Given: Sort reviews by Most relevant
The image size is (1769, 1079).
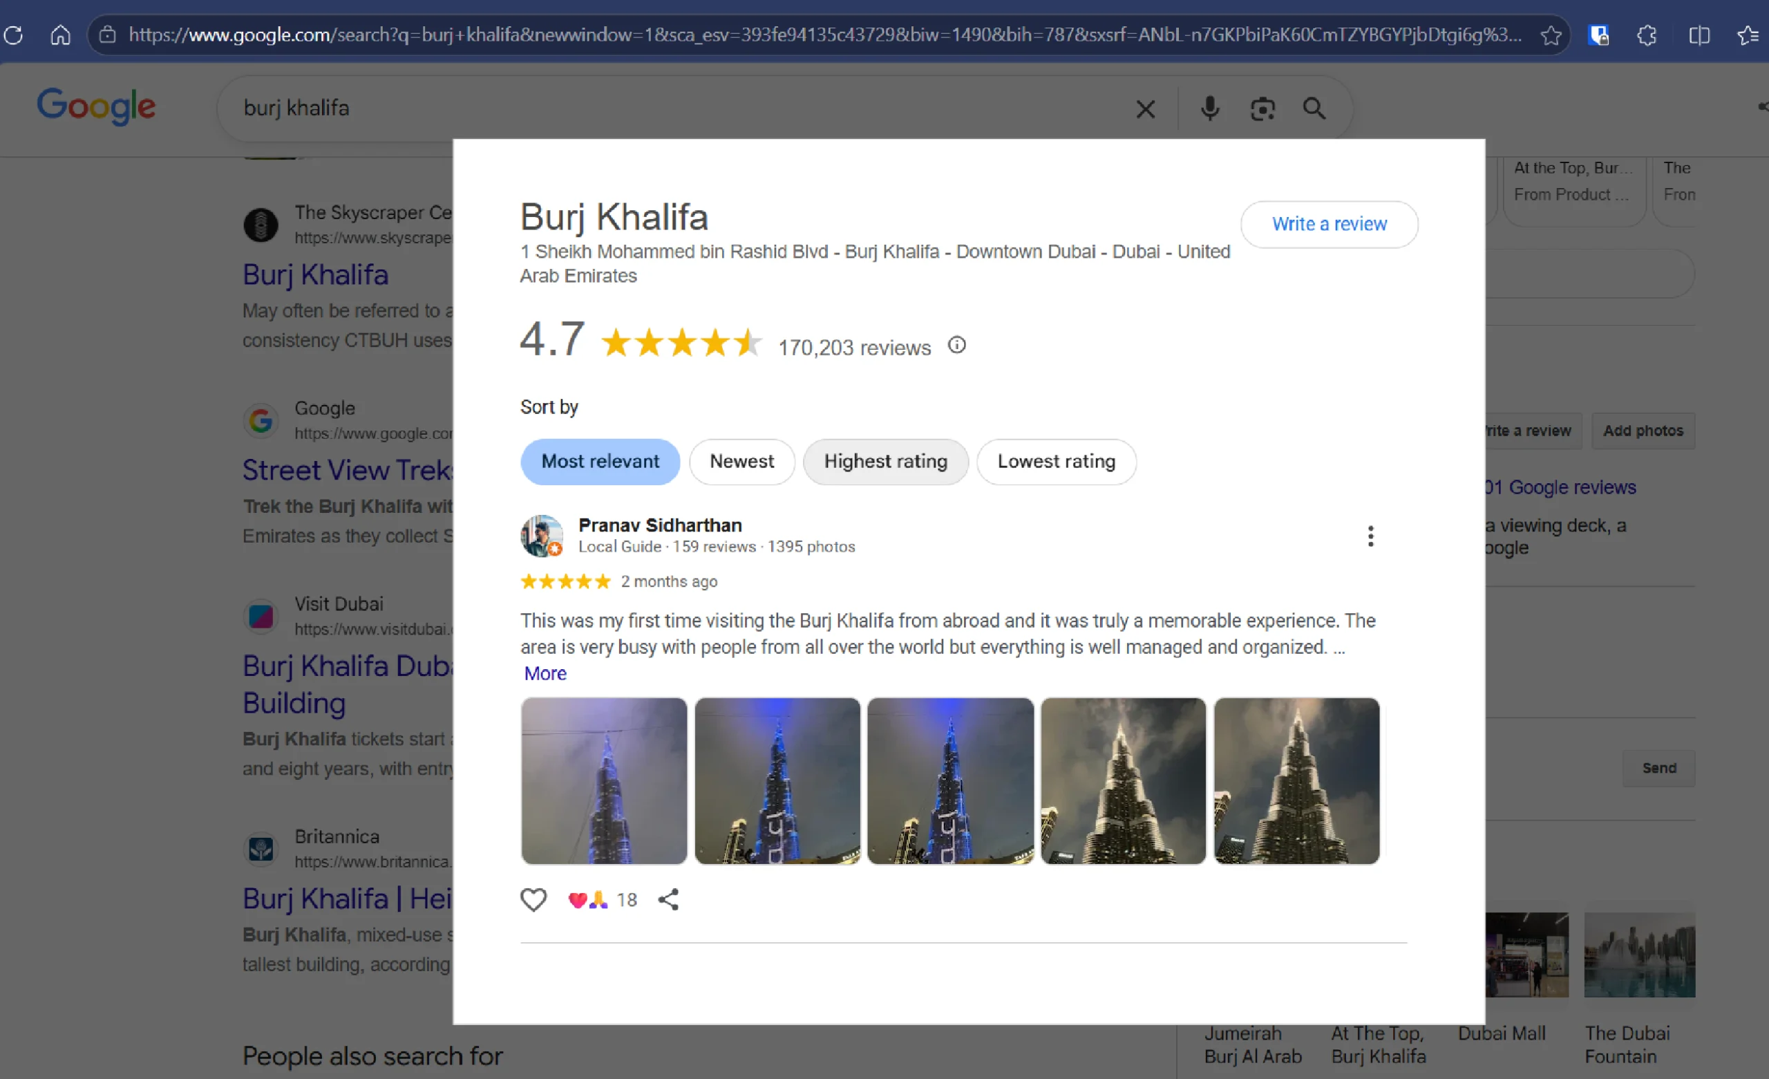Looking at the screenshot, I should pyautogui.click(x=600, y=461).
